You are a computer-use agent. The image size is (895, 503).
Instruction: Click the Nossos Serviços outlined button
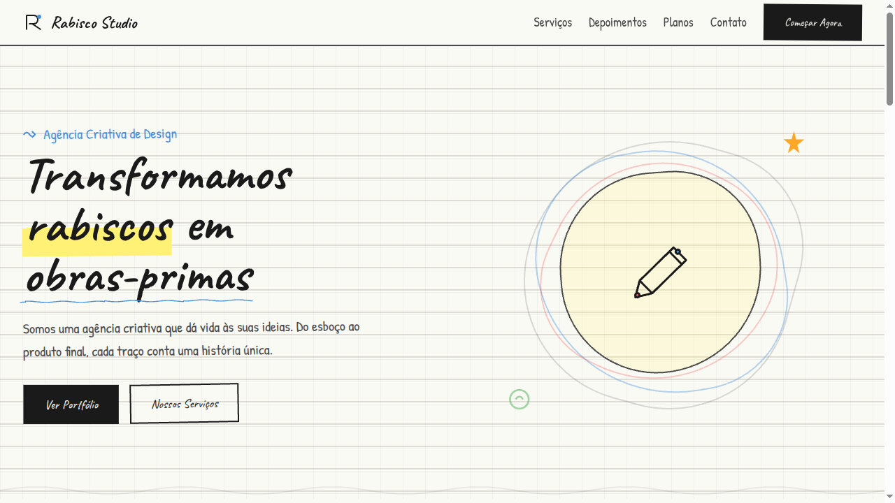(x=185, y=403)
